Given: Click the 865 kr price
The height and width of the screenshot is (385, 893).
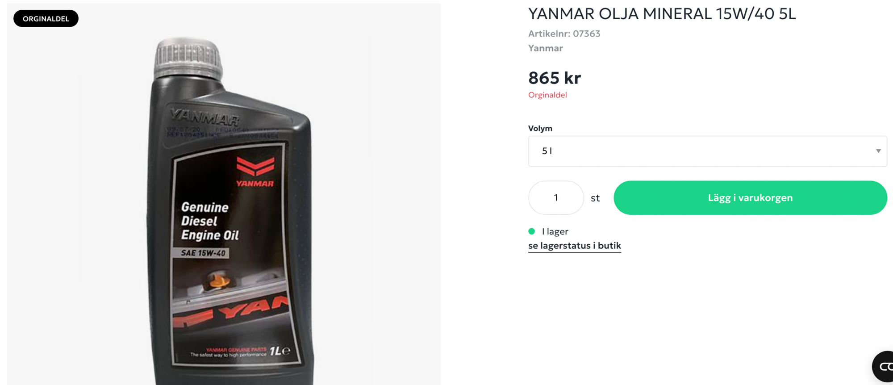Looking at the screenshot, I should [x=555, y=78].
